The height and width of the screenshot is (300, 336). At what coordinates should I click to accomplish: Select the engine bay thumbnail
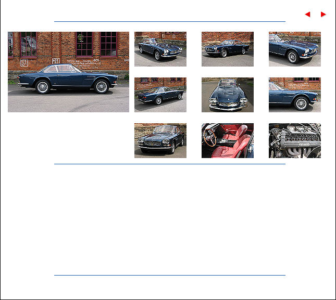pyautogui.click(x=295, y=140)
